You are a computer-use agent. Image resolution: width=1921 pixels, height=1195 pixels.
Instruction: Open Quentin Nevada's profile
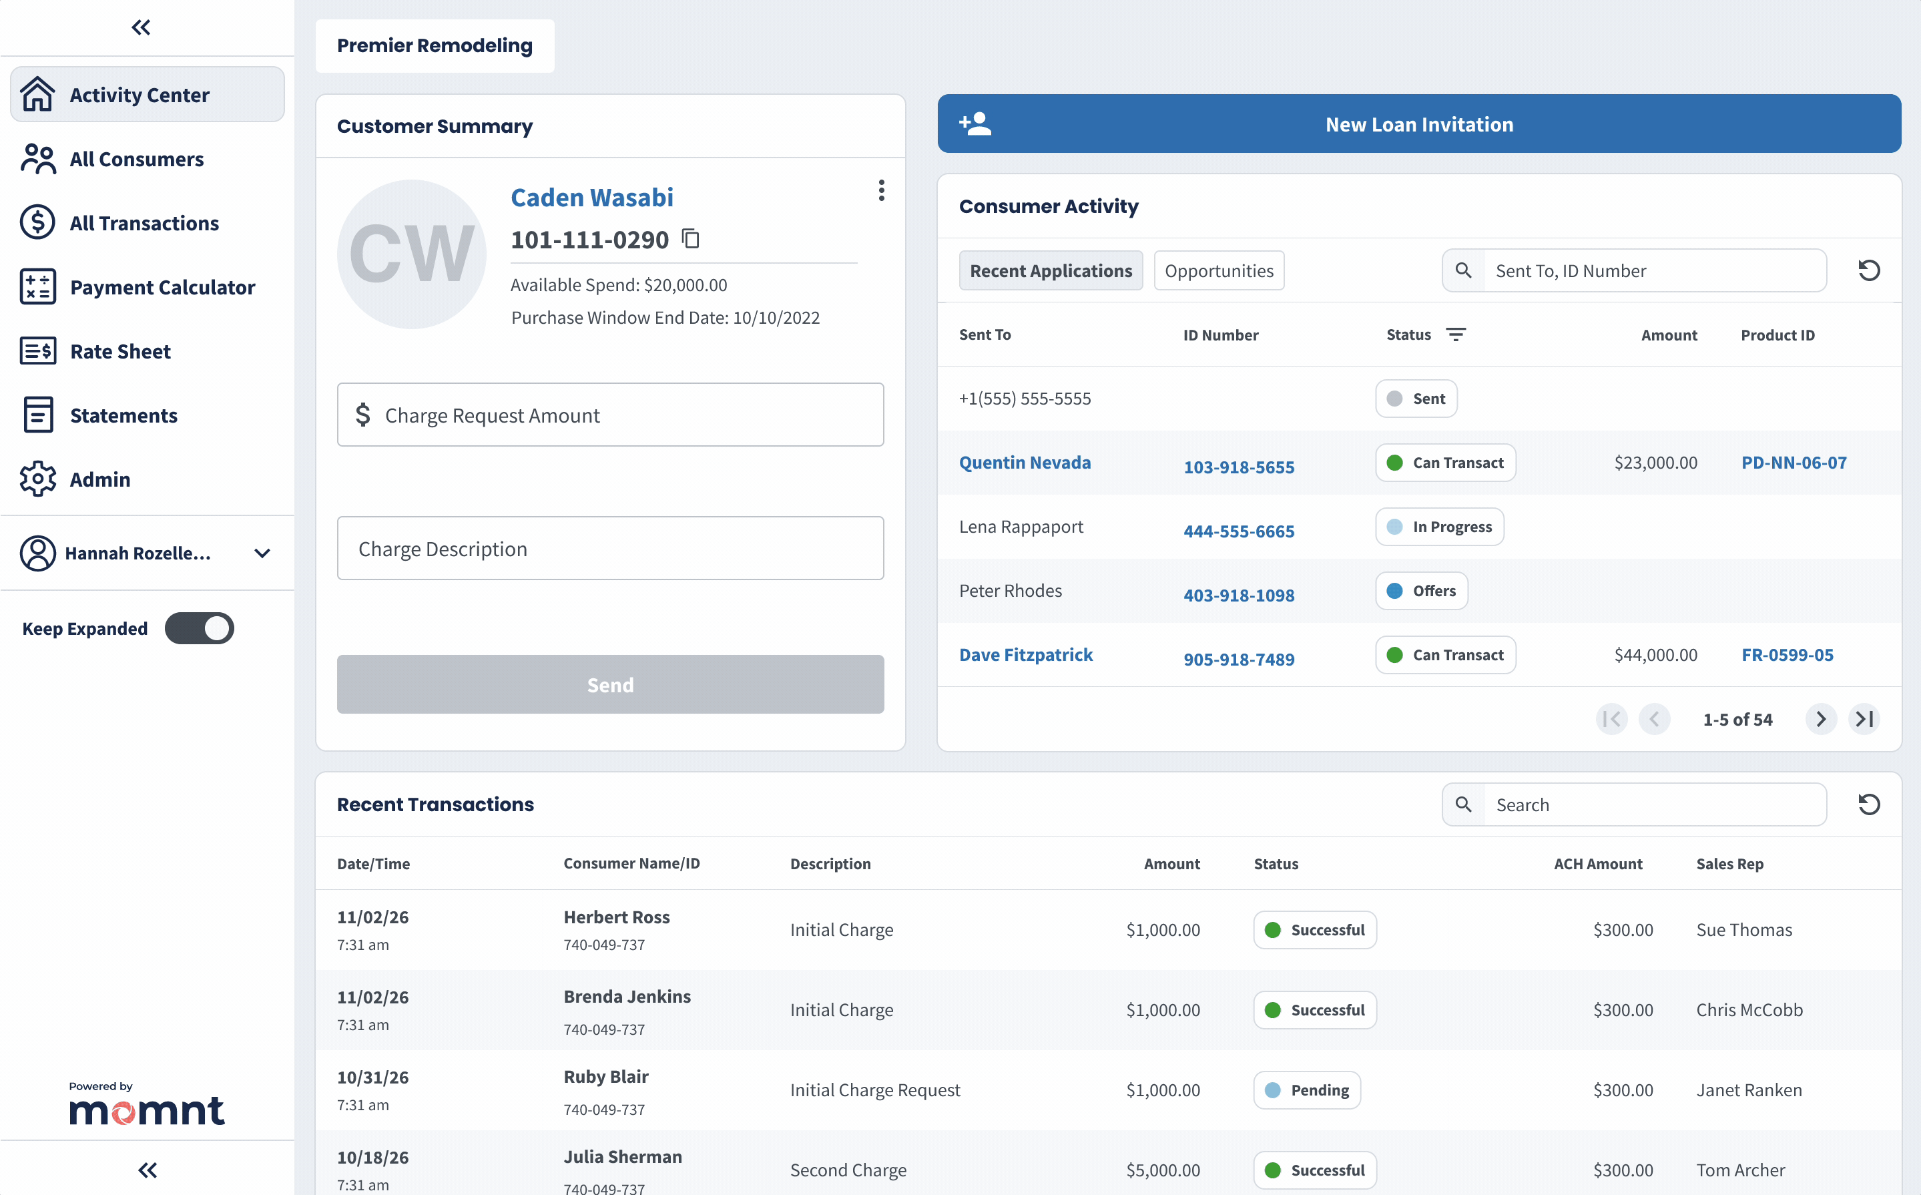(x=1025, y=463)
